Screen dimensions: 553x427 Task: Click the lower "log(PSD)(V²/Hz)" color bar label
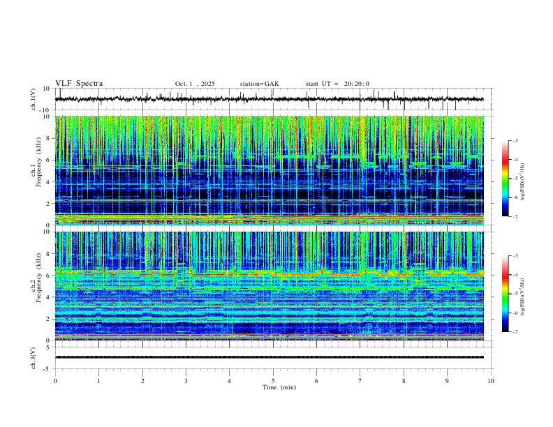[522, 297]
